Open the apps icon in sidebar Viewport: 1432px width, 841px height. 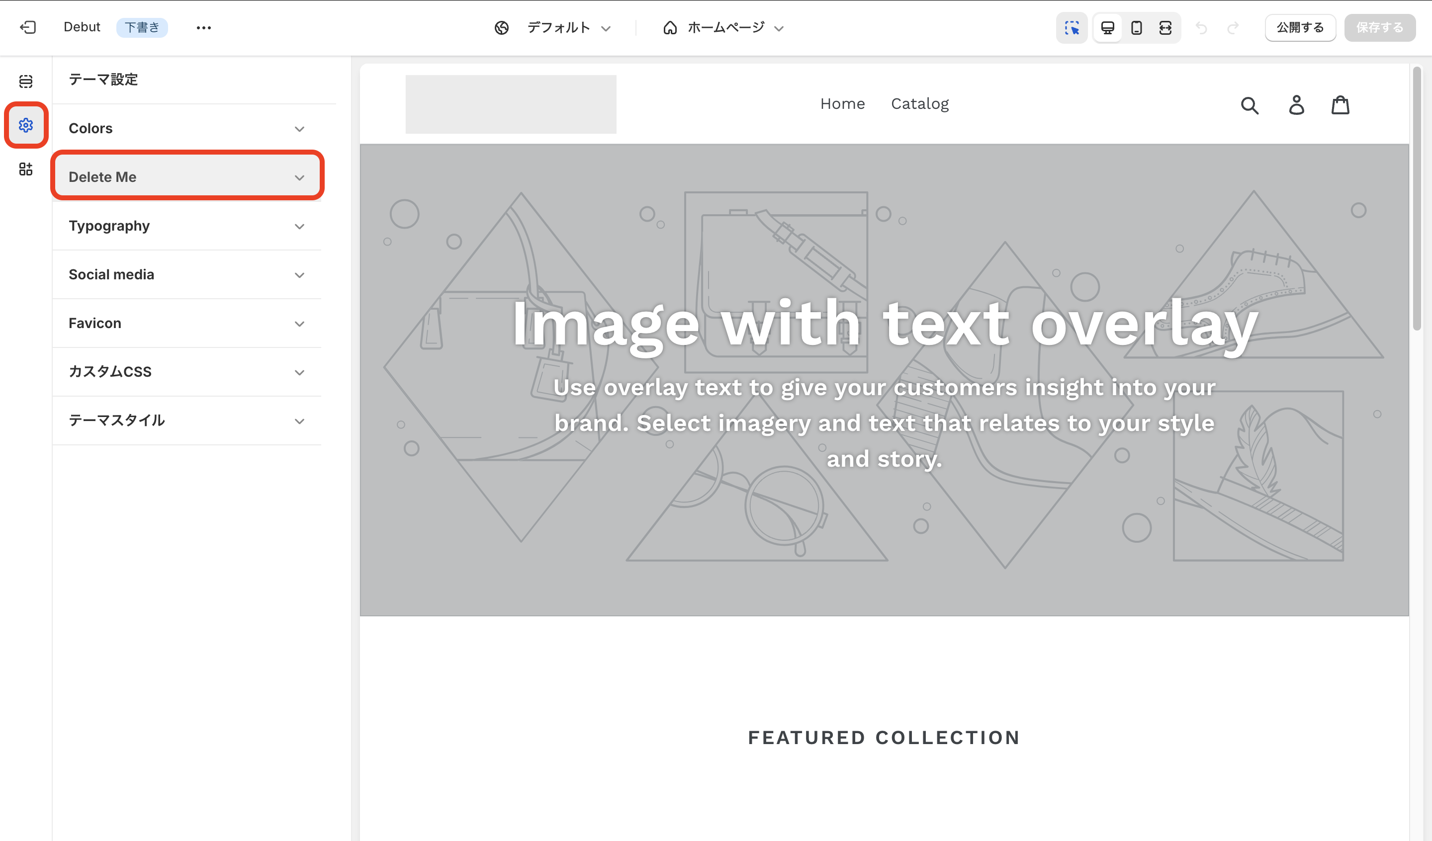[25, 169]
